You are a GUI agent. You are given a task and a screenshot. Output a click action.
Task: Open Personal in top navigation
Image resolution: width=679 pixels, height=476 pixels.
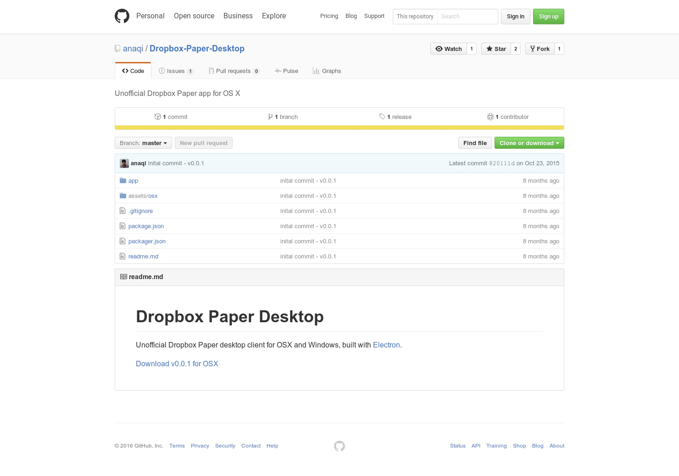pyautogui.click(x=150, y=16)
